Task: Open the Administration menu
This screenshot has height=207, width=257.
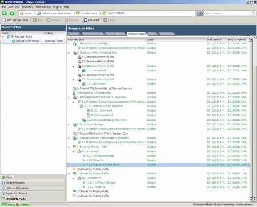Action: (x=43, y=7)
